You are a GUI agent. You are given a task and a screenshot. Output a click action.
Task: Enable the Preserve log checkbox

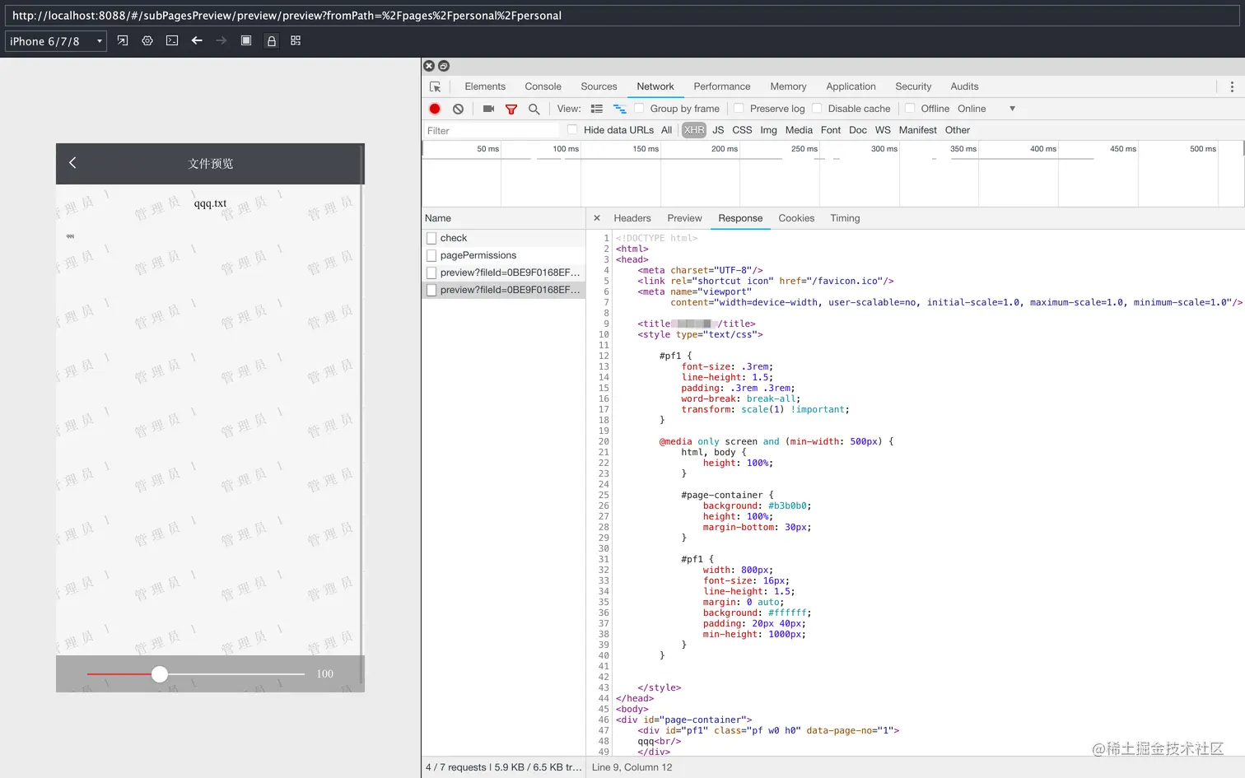[739, 109]
